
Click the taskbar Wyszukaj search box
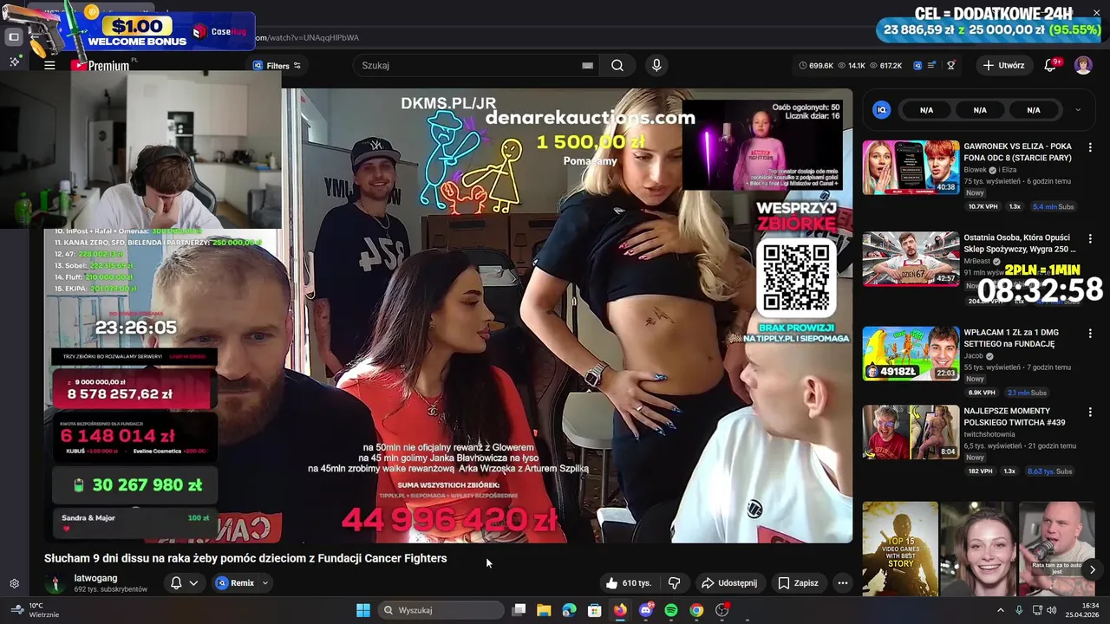click(x=441, y=610)
